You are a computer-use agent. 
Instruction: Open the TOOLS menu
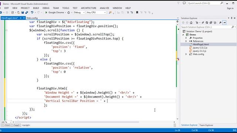coord(66,8)
